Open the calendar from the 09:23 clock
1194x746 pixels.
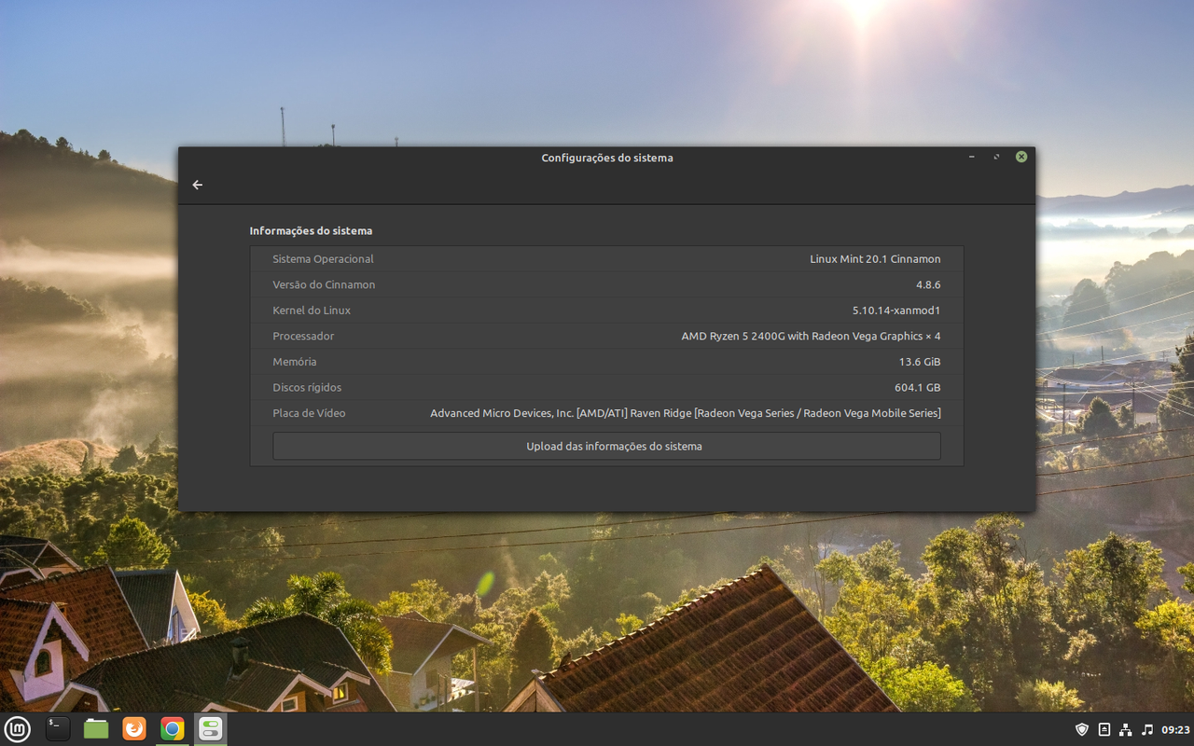pos(1175,729)
